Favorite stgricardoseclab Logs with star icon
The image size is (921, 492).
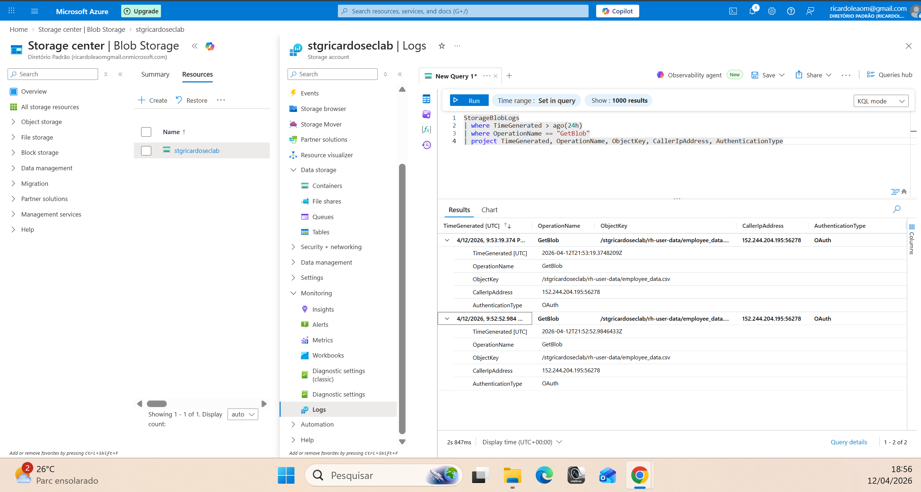pyautogui.click(x=442, y=46)
